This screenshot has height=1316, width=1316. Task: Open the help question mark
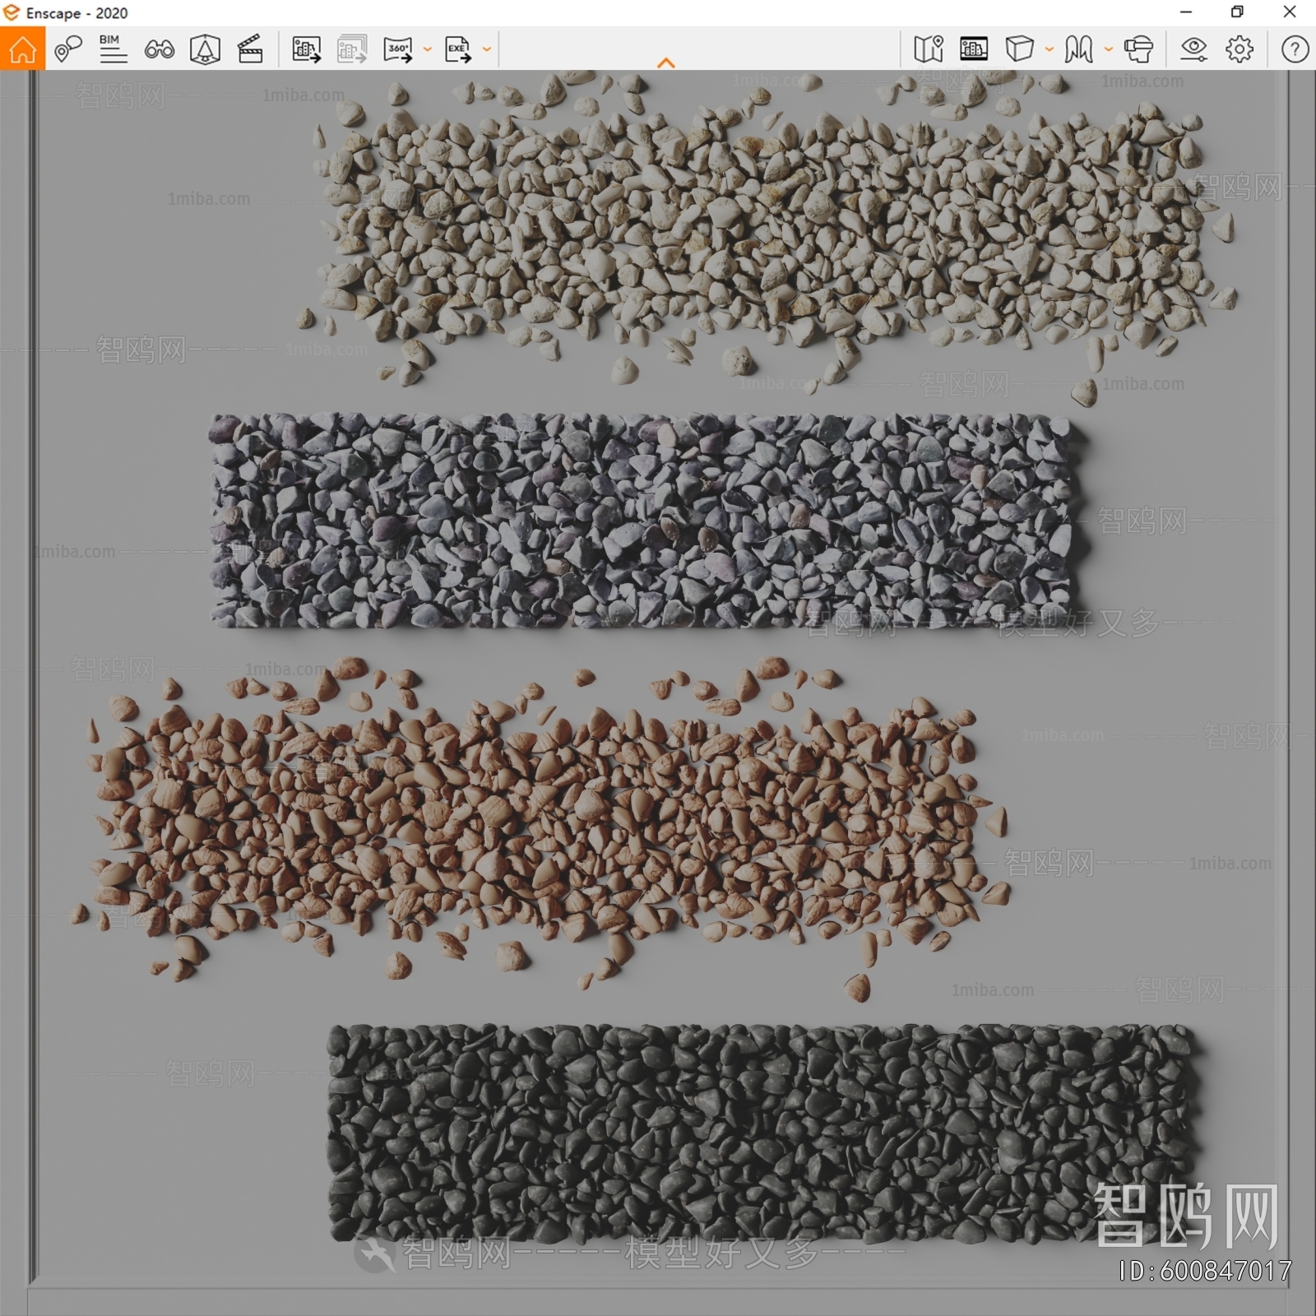click(x=1295, y=49)
